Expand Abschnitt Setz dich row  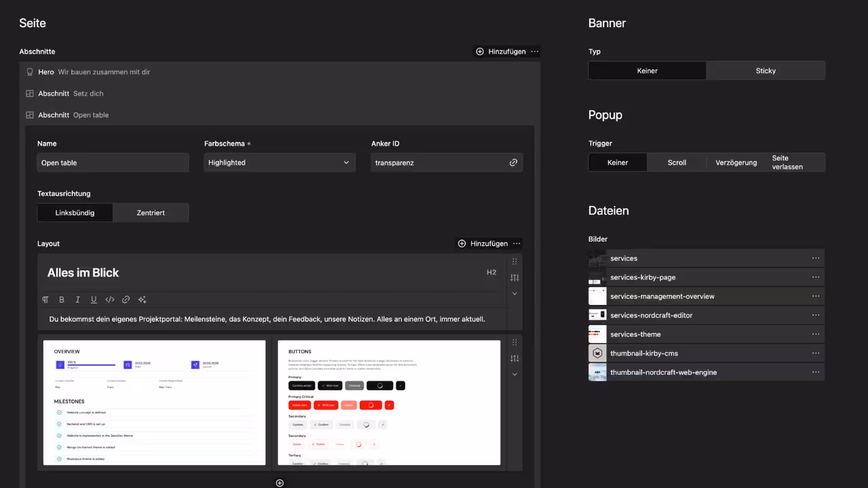[x=279, y=94]
